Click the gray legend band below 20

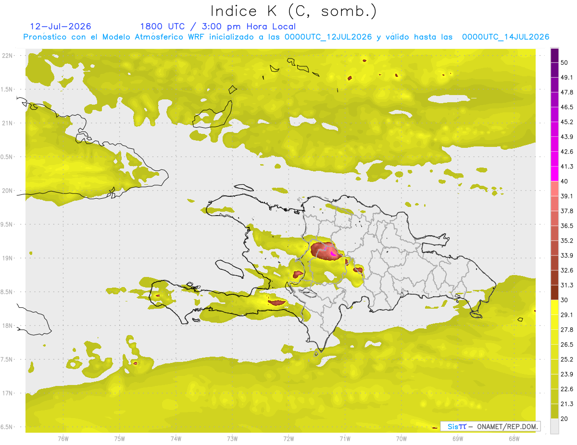tap(554, 426)
